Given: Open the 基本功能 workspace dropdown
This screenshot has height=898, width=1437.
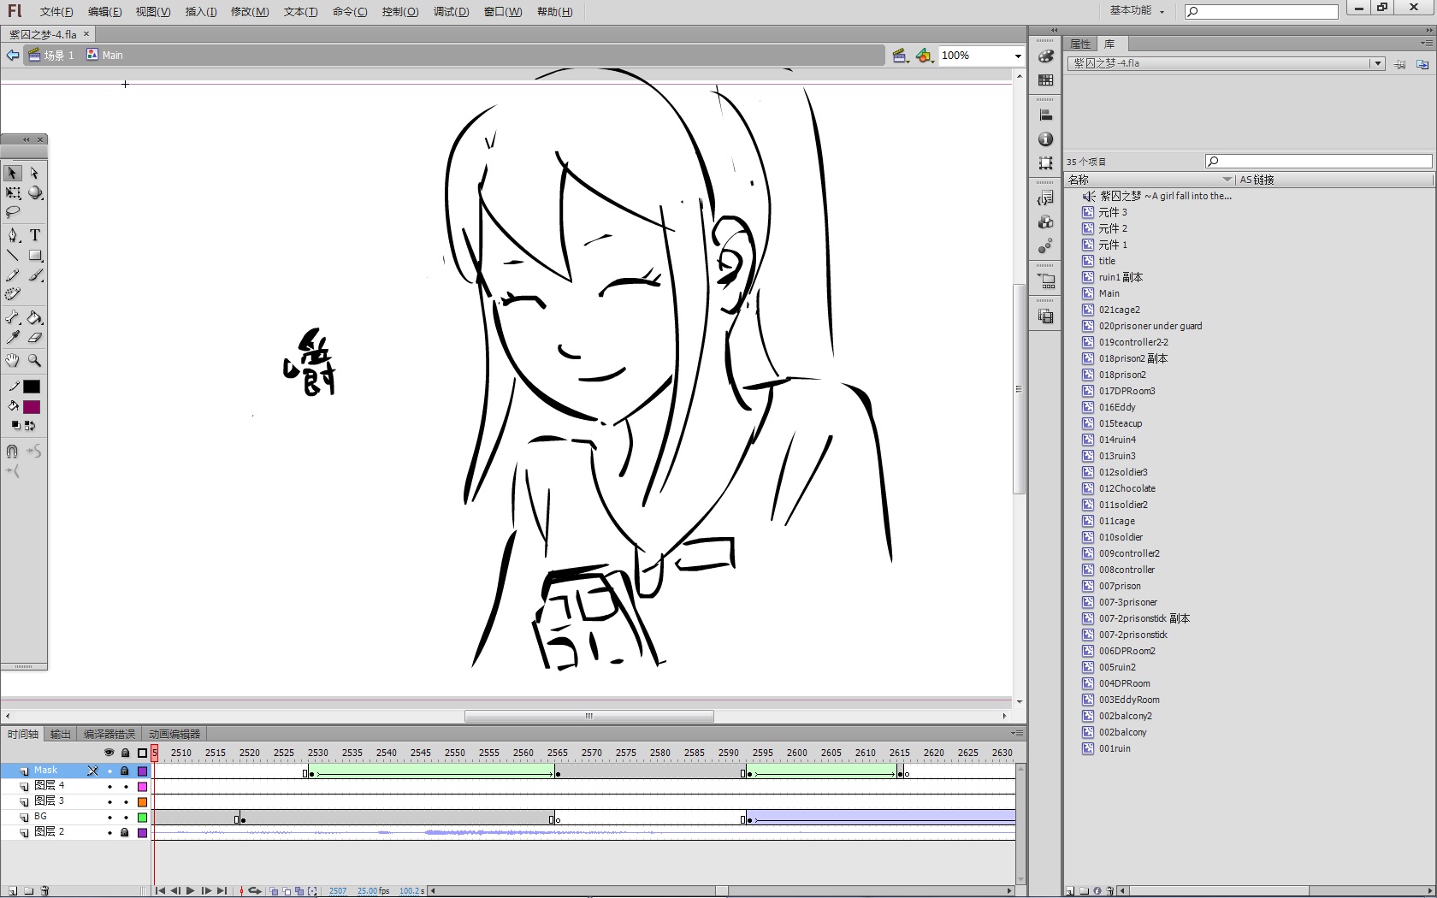Looking at the screenshot, I should [x=1137, y=10].
